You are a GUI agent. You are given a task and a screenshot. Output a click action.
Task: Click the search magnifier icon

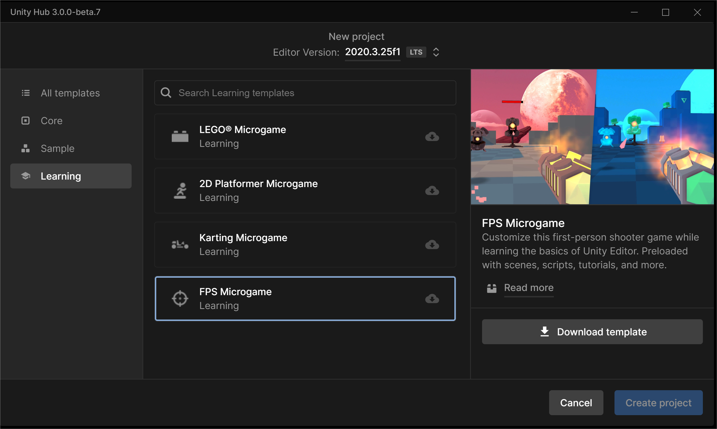(x=166, y=93)
